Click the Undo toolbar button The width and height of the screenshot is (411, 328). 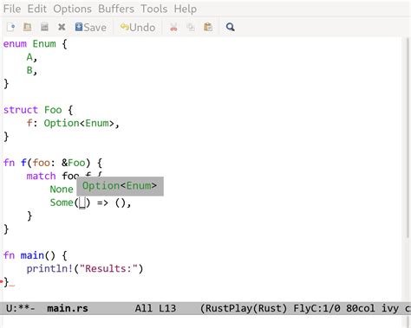tap(138, 27)
